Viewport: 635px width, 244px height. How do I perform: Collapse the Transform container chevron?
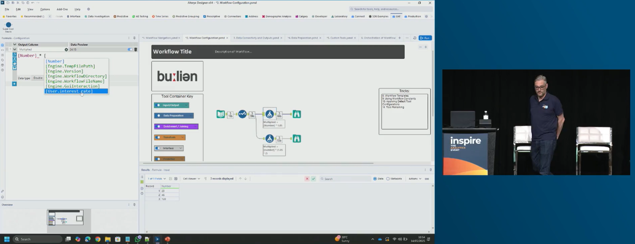point(182,137)
